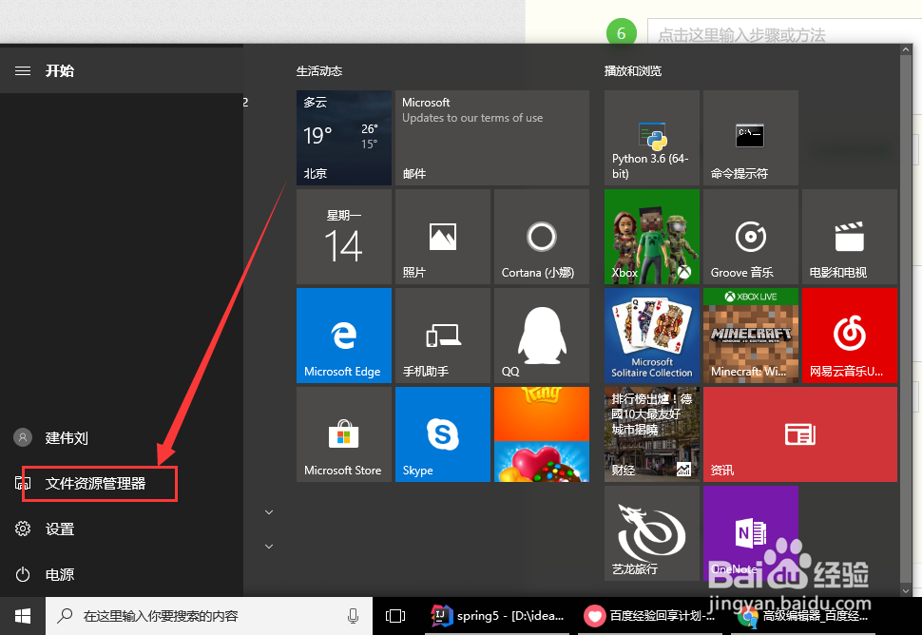
Task: Launch the Xbox app
Action: coord(651,237)
